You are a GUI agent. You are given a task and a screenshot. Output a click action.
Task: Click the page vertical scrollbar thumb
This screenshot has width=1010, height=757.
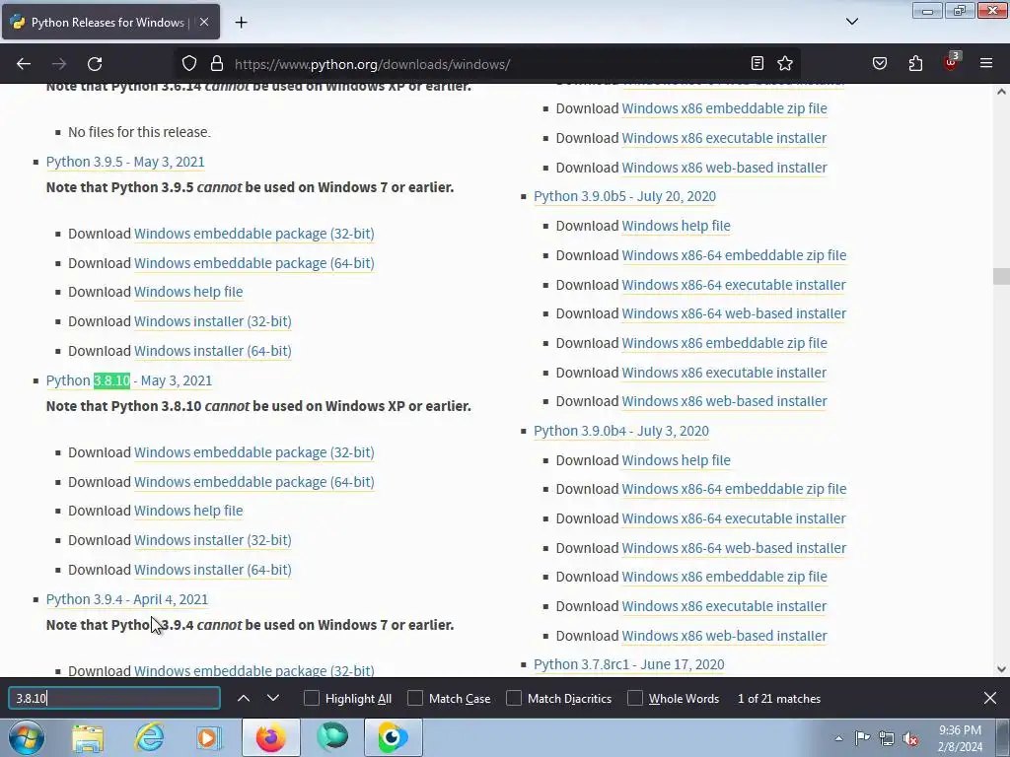pos(1002,276)
